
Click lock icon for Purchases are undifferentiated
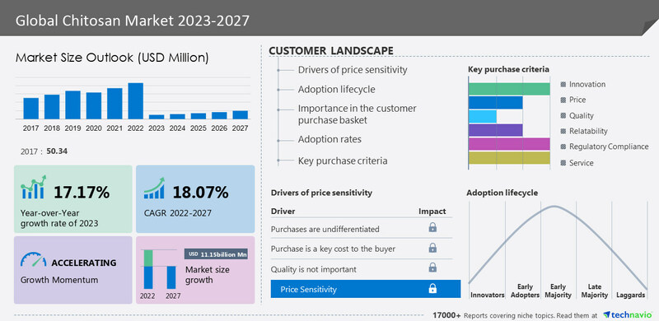coord(432,228)
